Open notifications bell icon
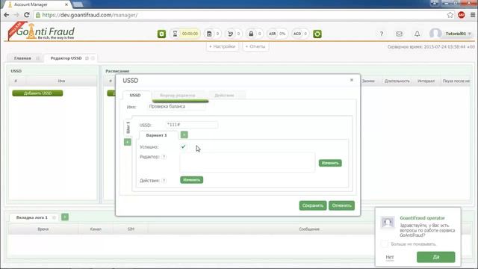Screen dimensions: 478x269 pos(417,34)
